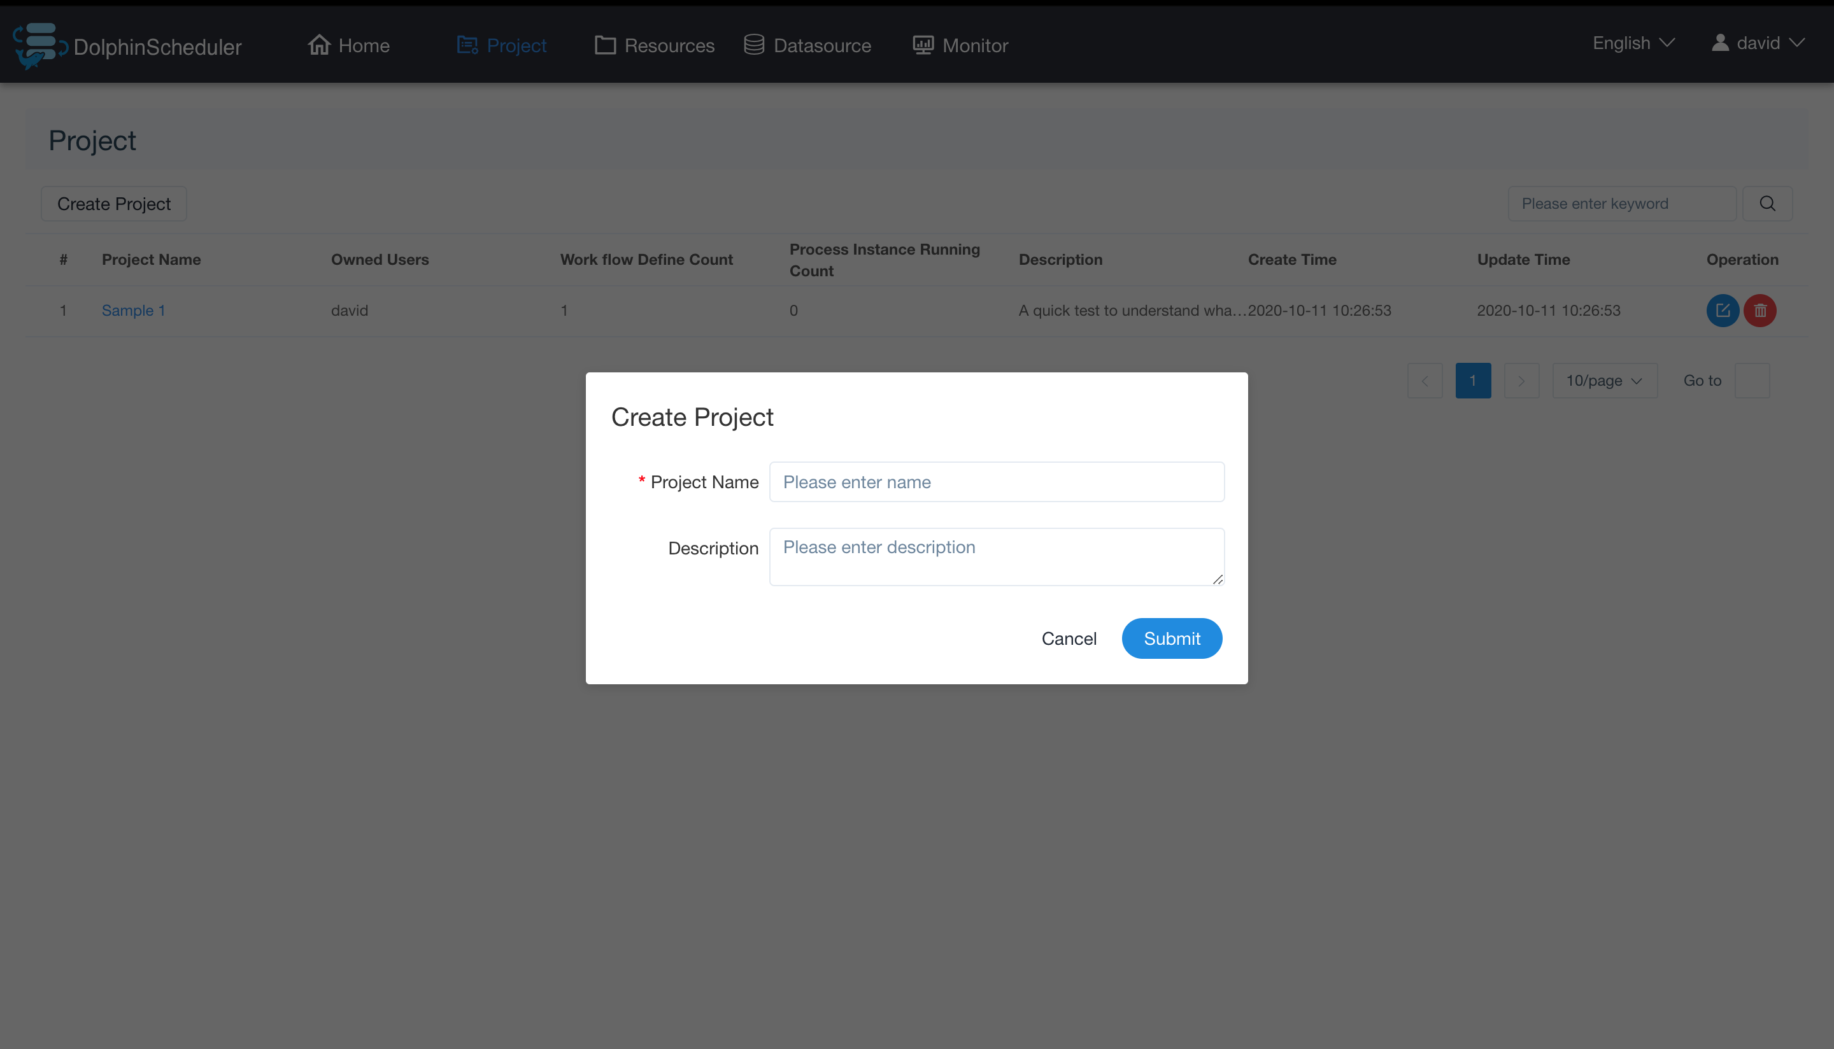Cancel the Create Project dialog

pos(1069,638)
